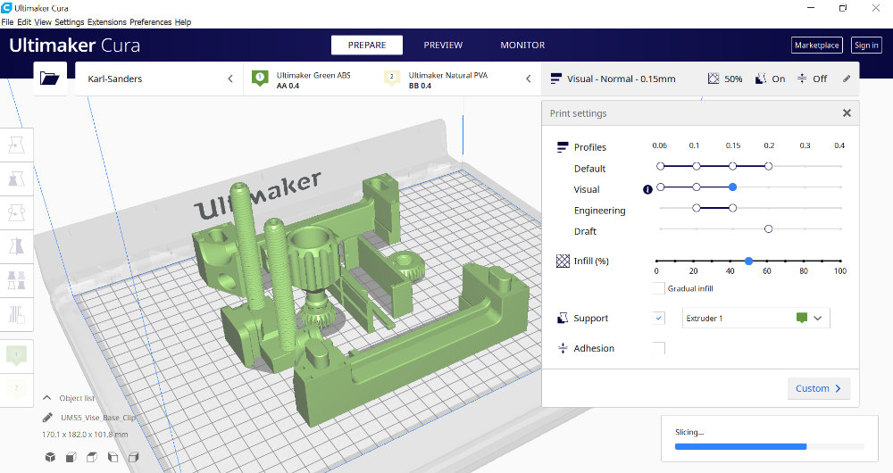Uncheck the Support checkbox
This screenshot has width=893, height=473.
tap(658, 319)
